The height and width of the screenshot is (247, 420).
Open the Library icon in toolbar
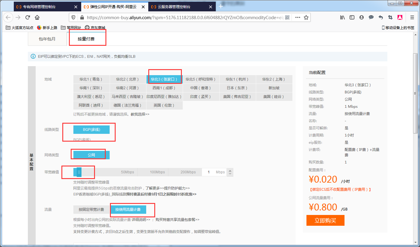(x=342, y=17)
